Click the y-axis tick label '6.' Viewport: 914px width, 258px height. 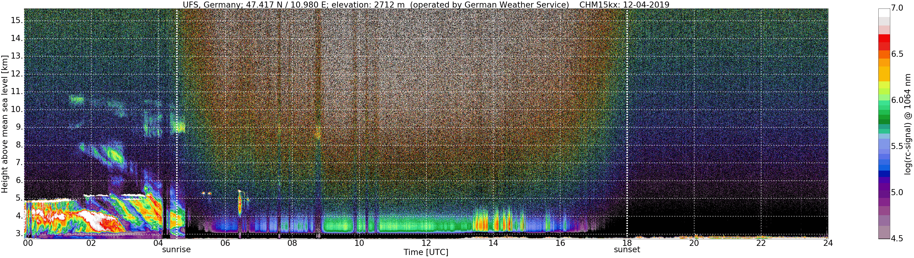(x=19, y=180)
